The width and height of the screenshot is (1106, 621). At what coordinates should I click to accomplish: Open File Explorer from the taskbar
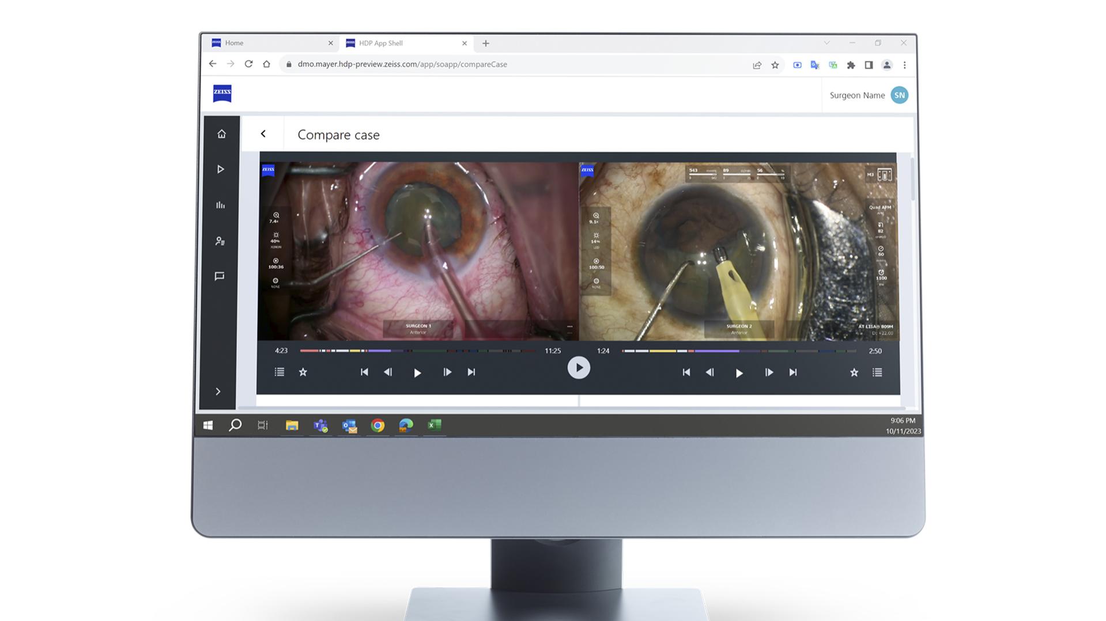[292, 425]
